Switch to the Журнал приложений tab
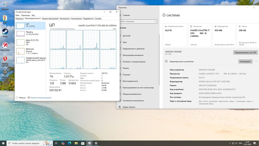Screen dimensions: 259x146 [50, 19]
